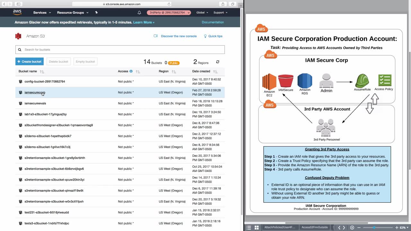Image resolution: width=411 pixels, height=231 pixels.
Task: Click the bucket icon for config-bucket-299170662764
Action: [21, 81]
